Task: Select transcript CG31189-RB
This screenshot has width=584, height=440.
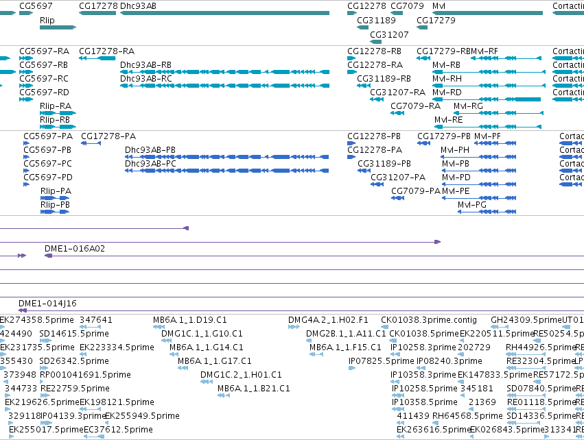Action: coord(364,86)
